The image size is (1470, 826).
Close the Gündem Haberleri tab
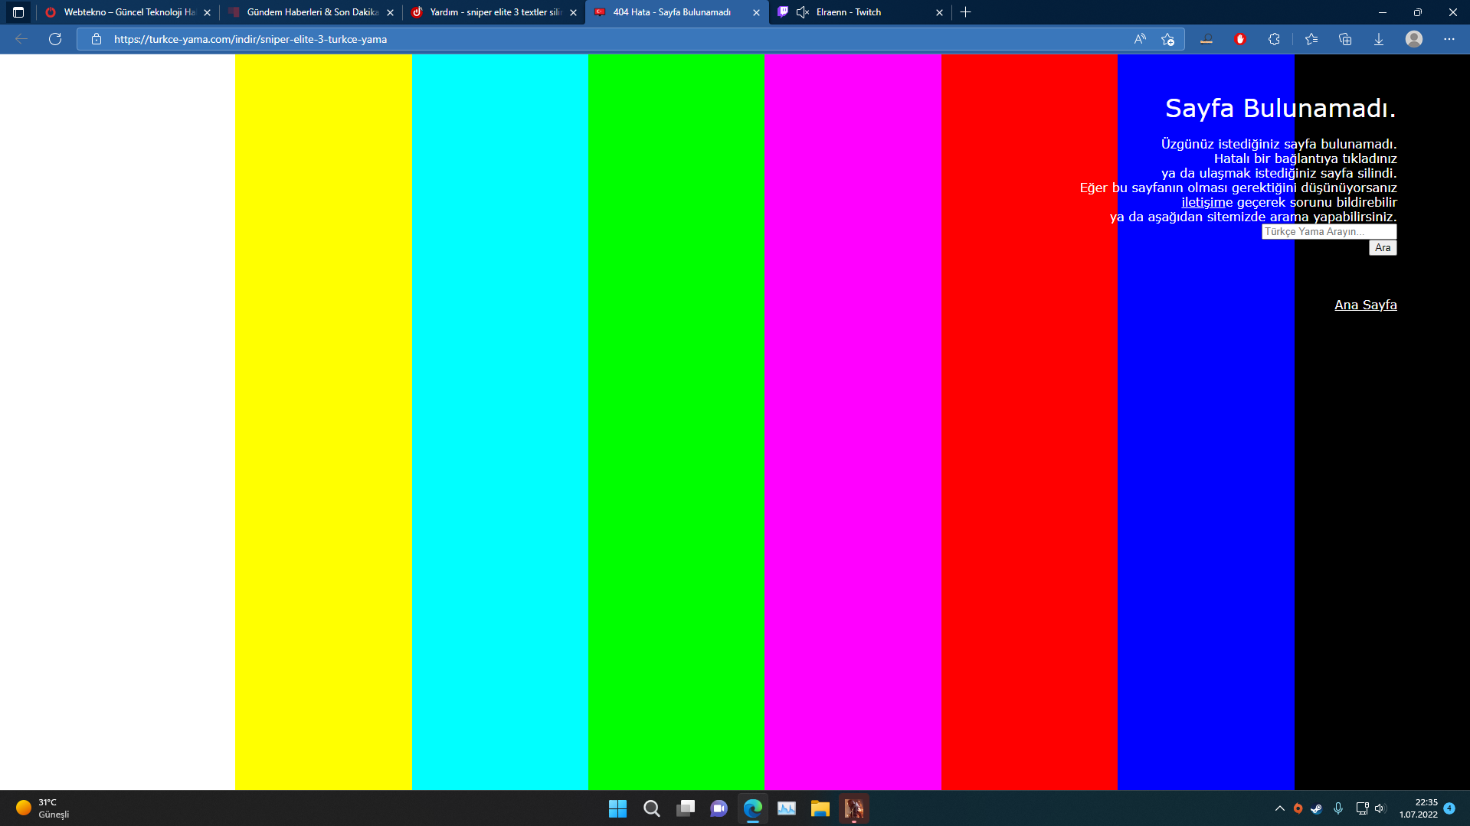[390, 12]
